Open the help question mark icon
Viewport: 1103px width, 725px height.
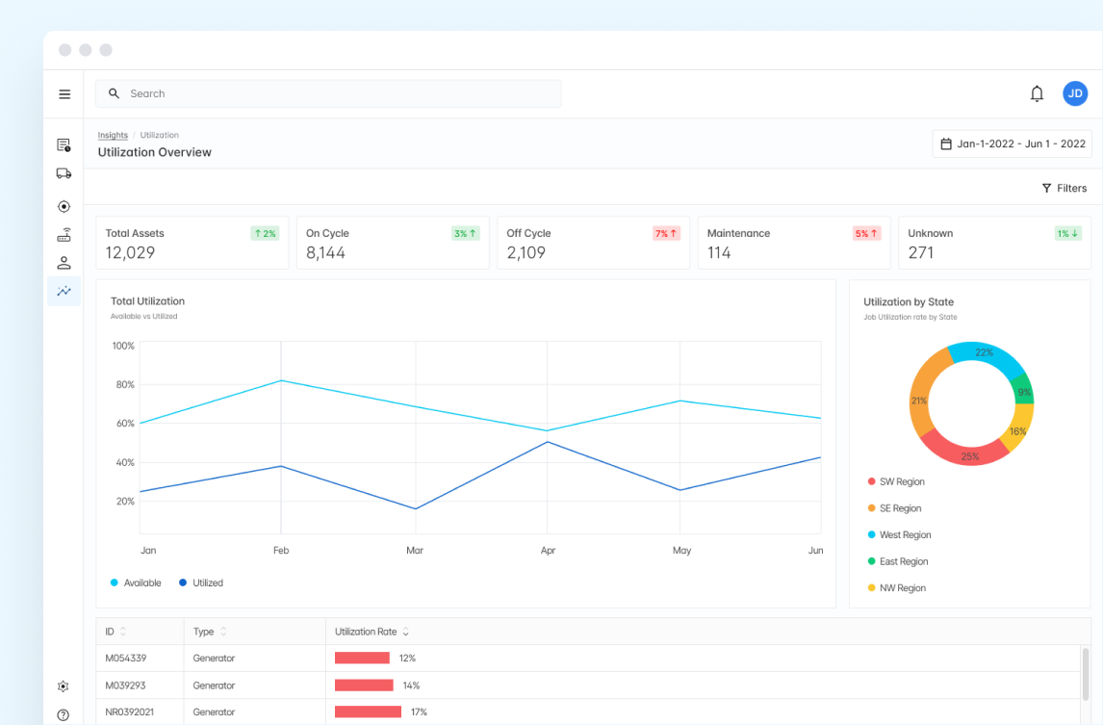click(64, 714)
